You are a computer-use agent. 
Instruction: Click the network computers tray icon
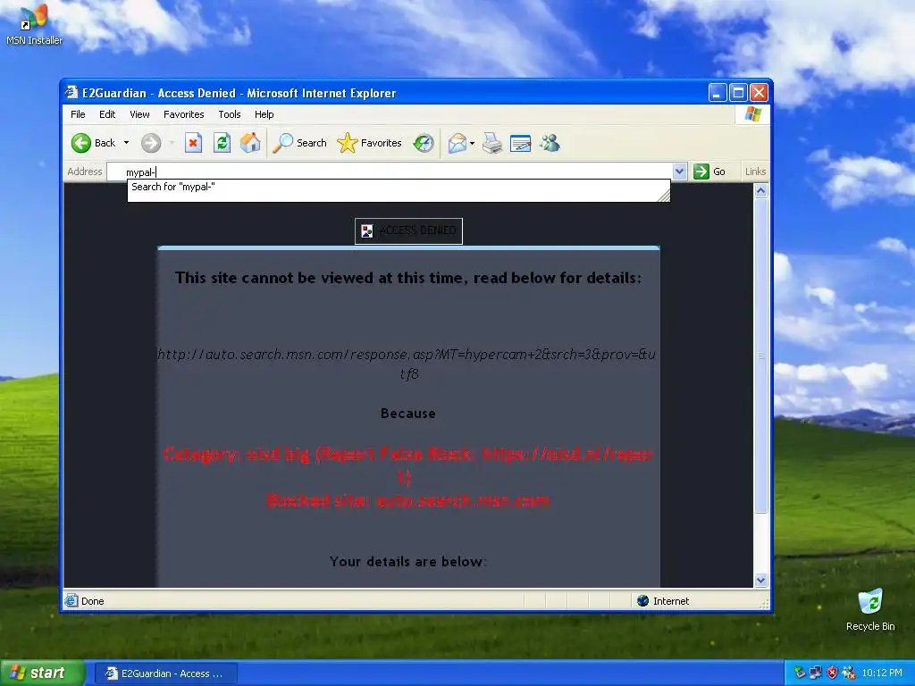(x=815, y=673)
